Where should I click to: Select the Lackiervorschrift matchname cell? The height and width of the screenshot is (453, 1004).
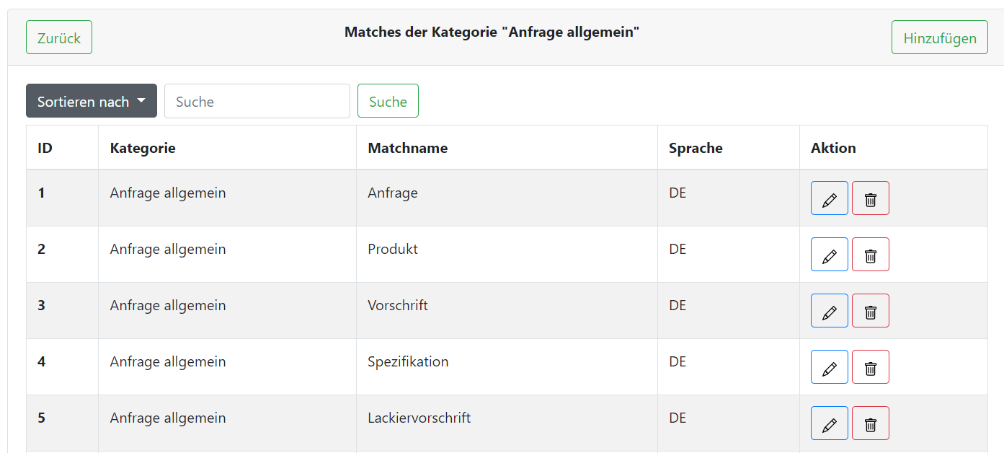pos(419,418)
